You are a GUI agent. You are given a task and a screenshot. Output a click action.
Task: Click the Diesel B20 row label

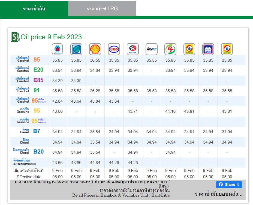[x=28, y=151]
